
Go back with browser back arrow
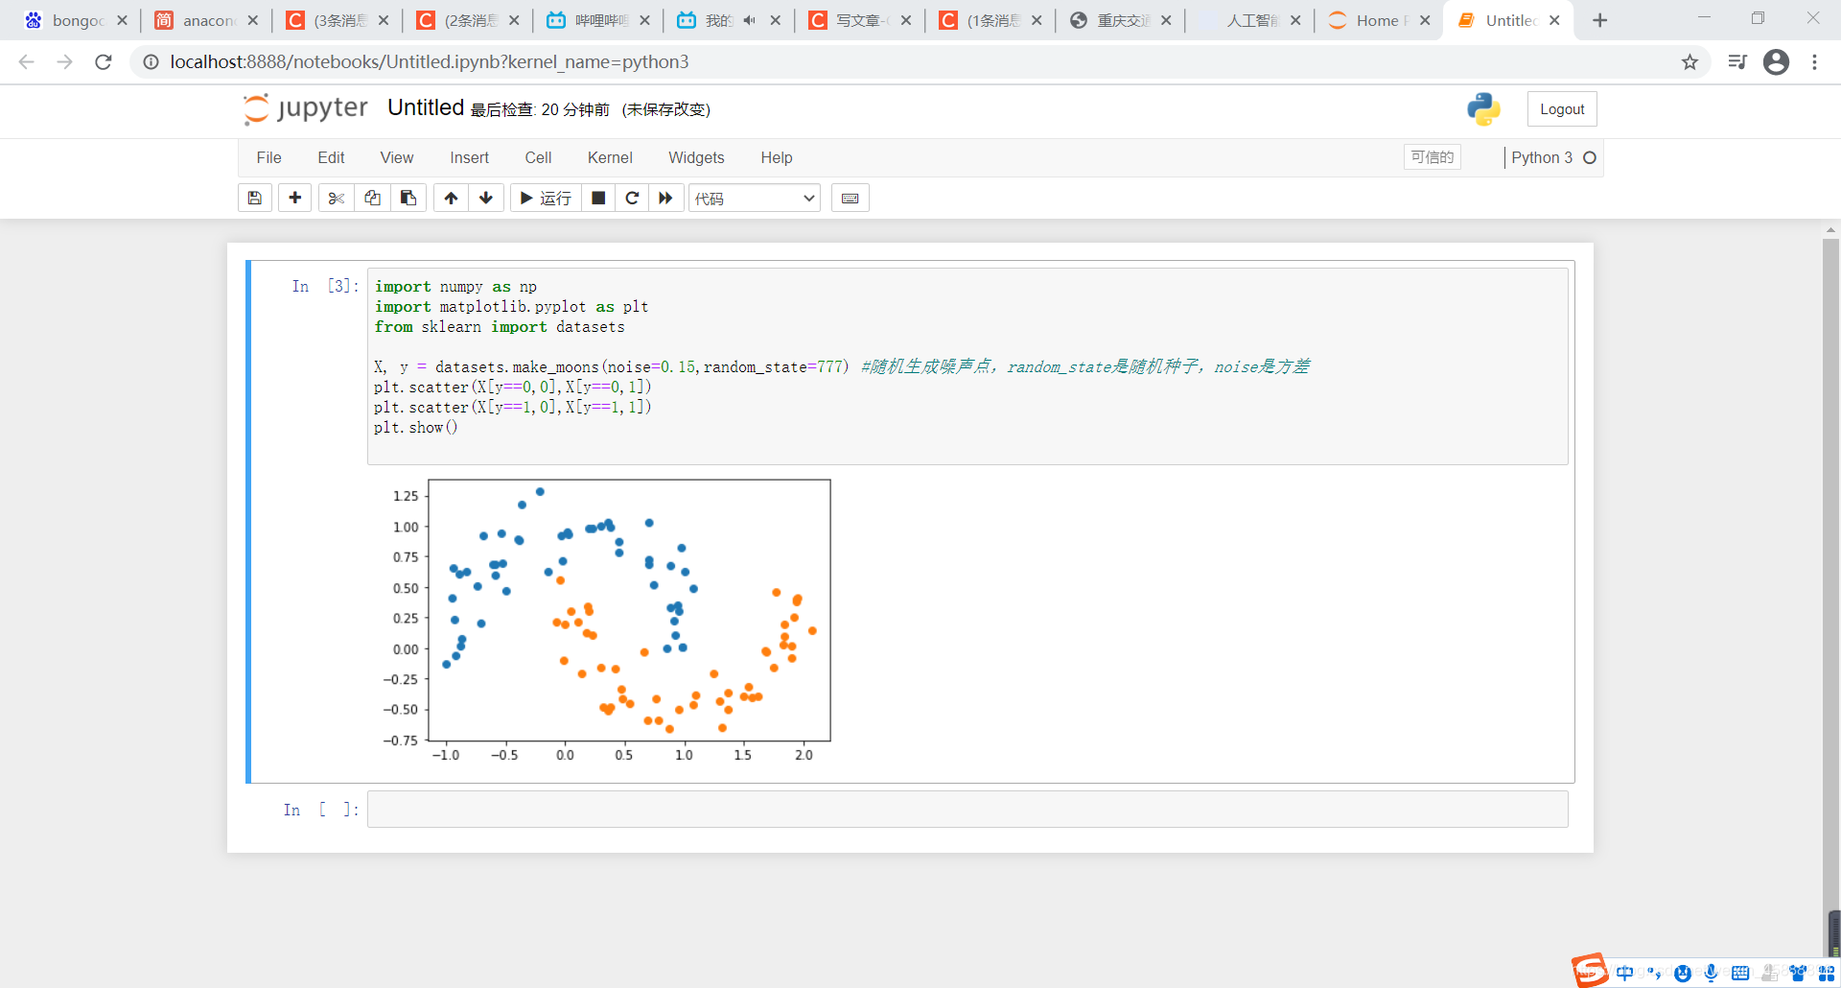27,61
